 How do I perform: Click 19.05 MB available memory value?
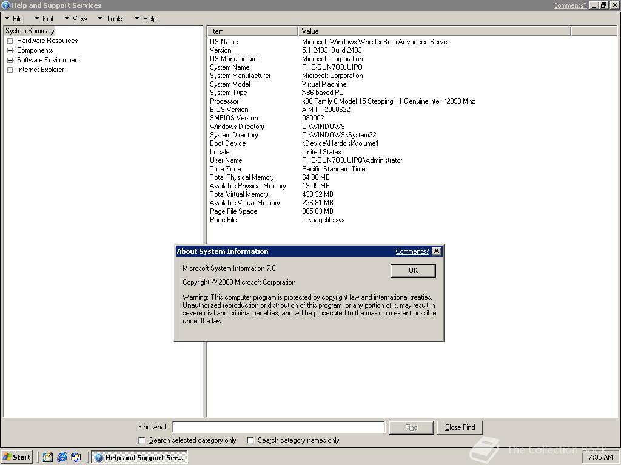pyautogui.click(x=315, y=186)
